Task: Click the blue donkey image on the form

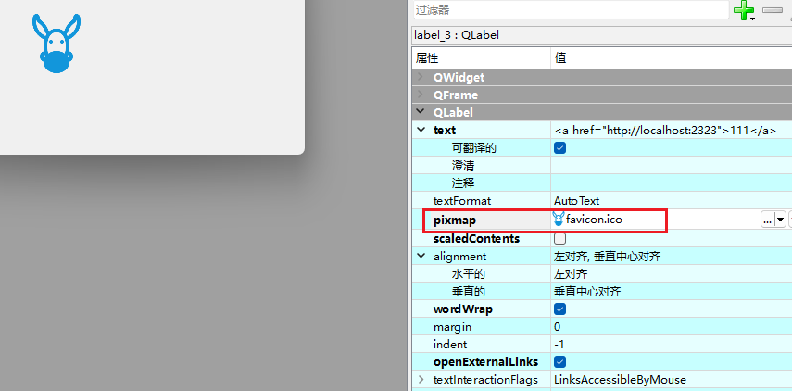Action: 57,44
